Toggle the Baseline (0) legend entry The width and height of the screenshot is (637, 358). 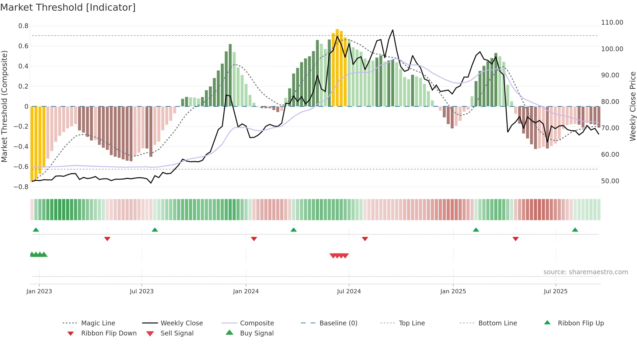coord(329,323)
